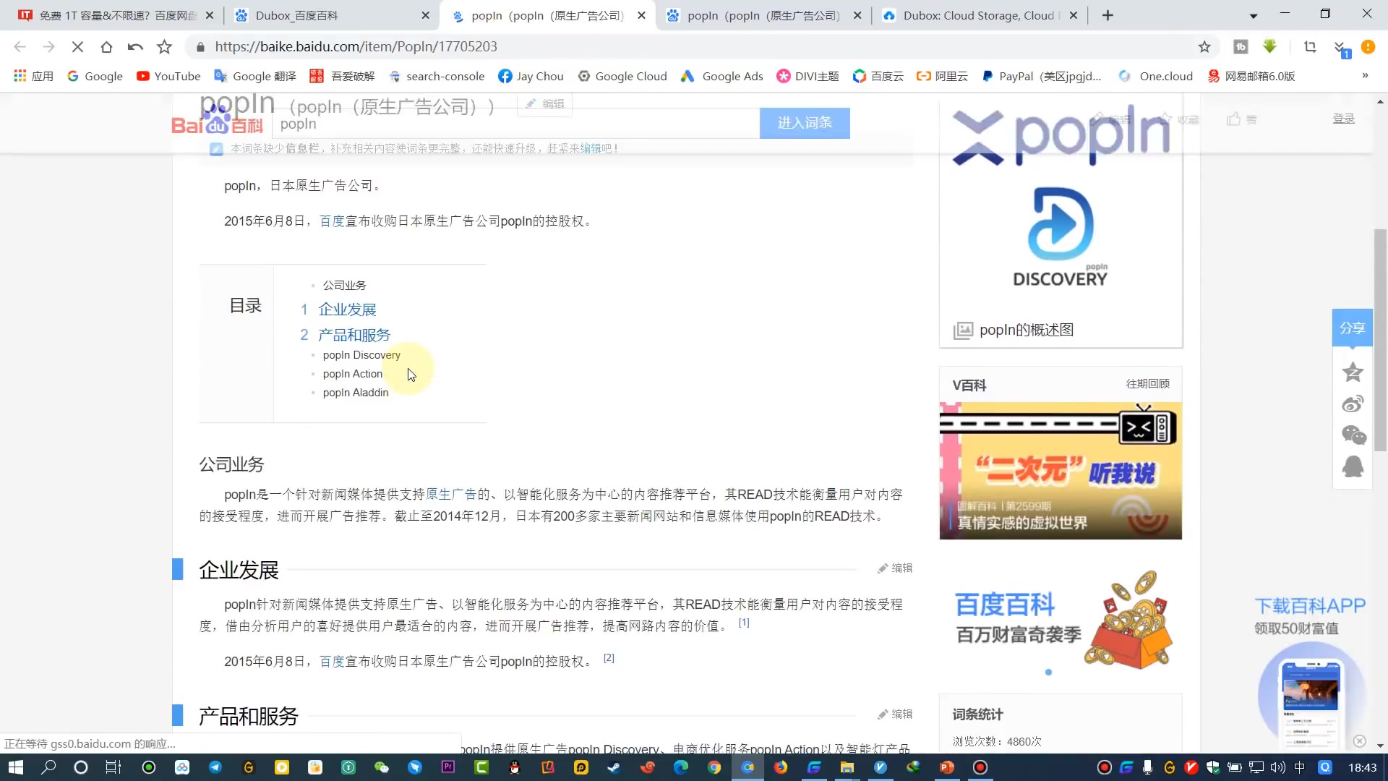Image resolution: width=1388 pixels, height=781 pixels.
Task: Click the 登录 login link
Action: [1344, 119]
